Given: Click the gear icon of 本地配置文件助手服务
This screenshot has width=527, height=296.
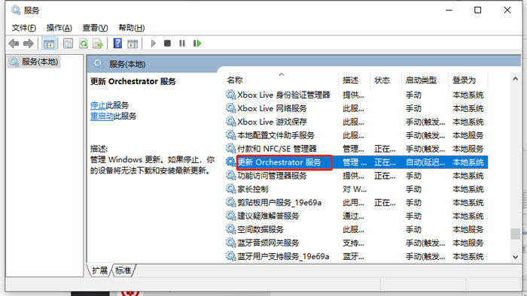Looking at the screenshot, I should pos(230,134).
